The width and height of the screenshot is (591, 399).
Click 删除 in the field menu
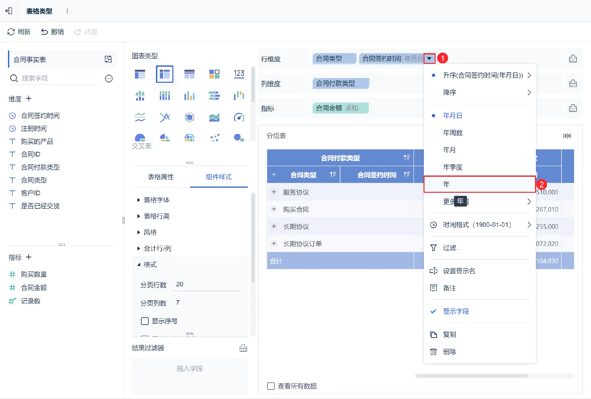click(x=480, y=352)
